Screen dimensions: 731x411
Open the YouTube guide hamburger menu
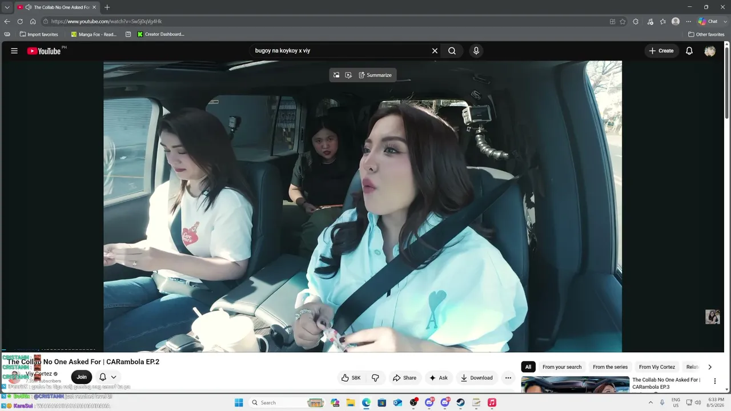pos(14,51)
